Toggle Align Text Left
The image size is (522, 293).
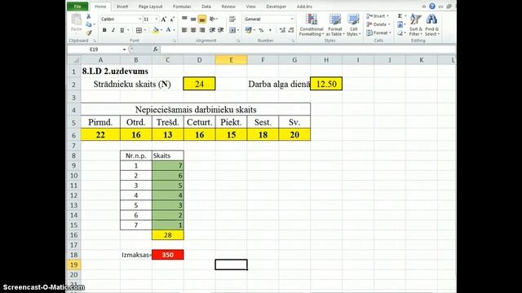184,30
